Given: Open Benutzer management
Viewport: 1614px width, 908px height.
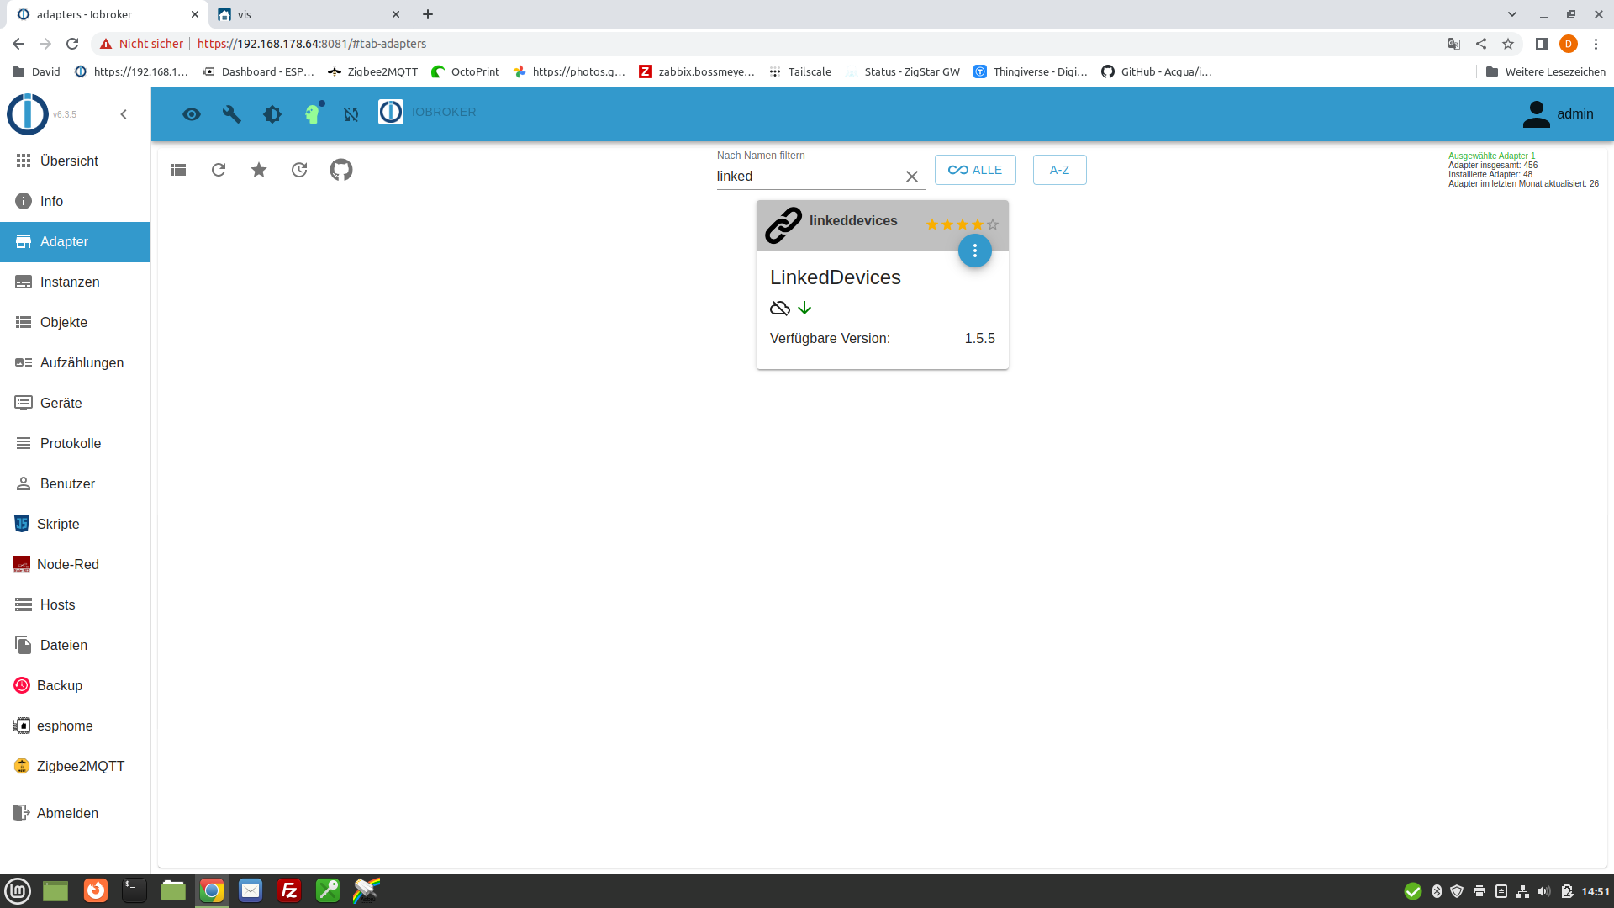Looking at the screenshot, I should click(x=76, y=483).
